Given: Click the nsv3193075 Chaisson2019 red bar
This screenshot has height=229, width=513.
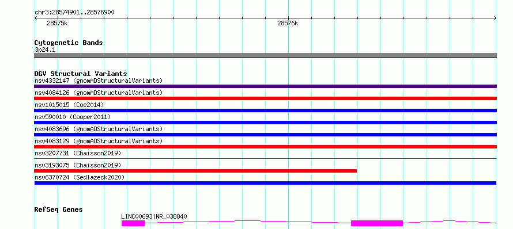Looking at the screenshot, I should click(195, 171).
